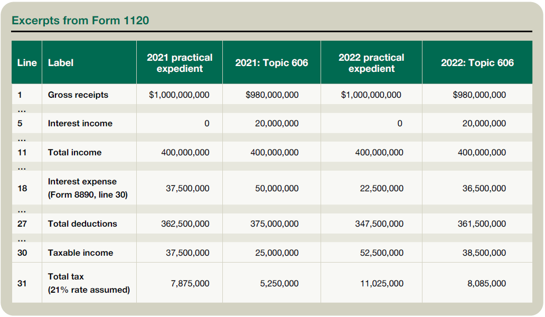
Task: Click the 52,500,000 taxable income value
Action: tap(381, 253)
